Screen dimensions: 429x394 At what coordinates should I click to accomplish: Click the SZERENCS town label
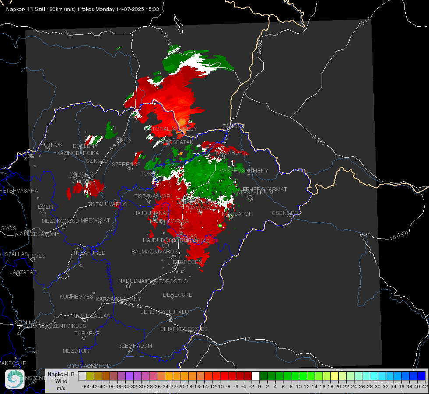[x=126, y=164]
